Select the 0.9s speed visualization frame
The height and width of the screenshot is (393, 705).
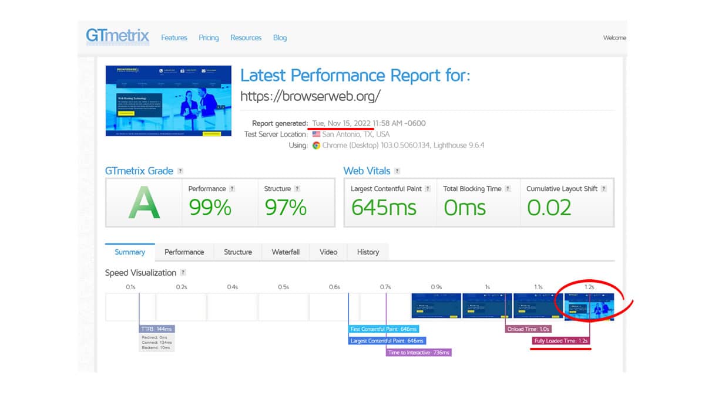(436, 306)
